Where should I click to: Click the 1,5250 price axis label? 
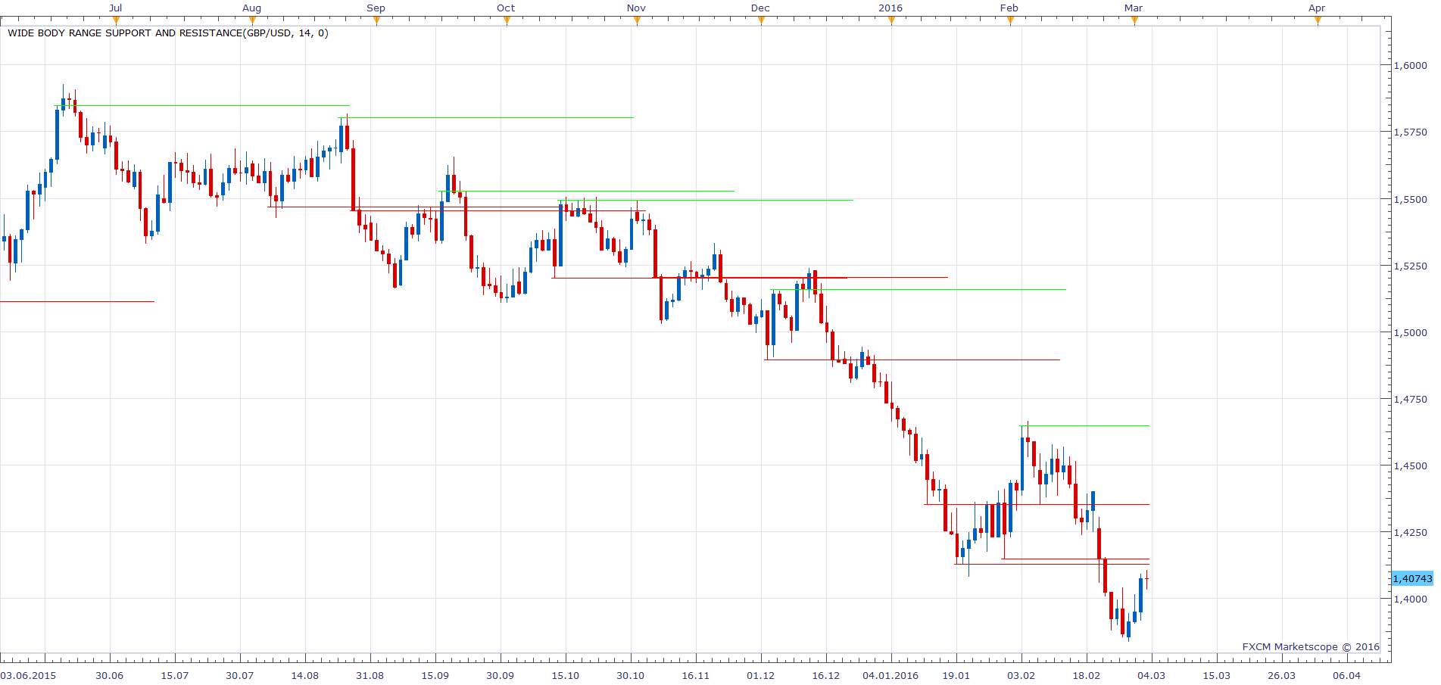1411,266
